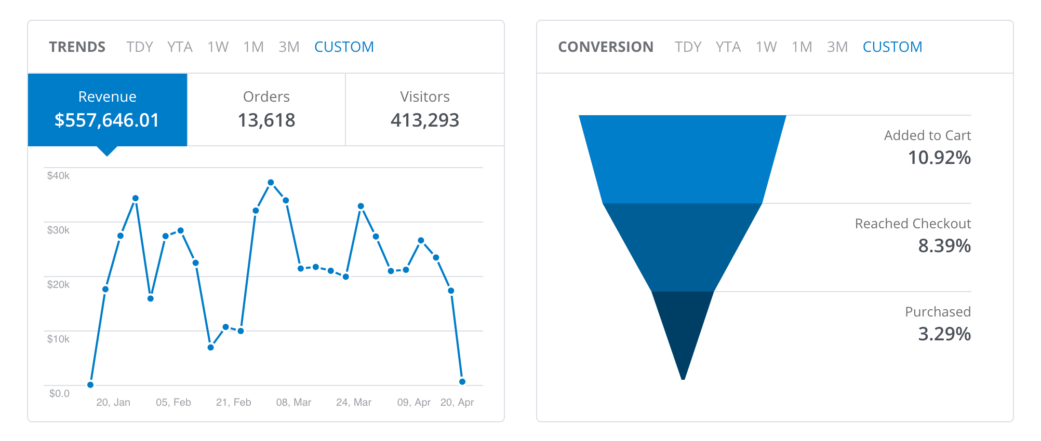Viewport: 1041px width, 441px height.
Task: Select the Revenue metric tab
Action: [x=107, y=109]
